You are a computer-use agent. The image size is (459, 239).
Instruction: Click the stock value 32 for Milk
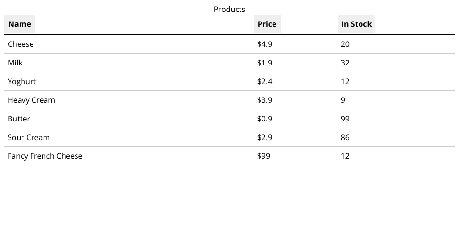coord(345,63)
